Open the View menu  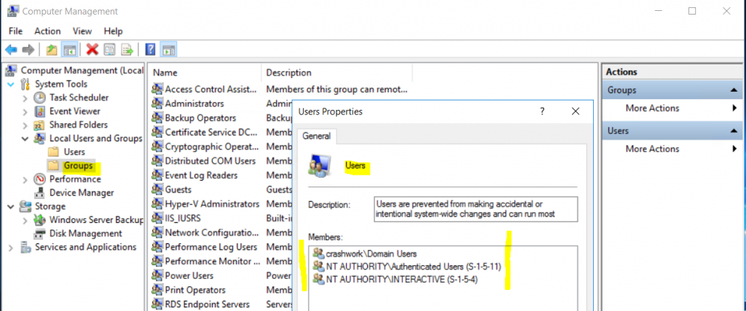82,31
